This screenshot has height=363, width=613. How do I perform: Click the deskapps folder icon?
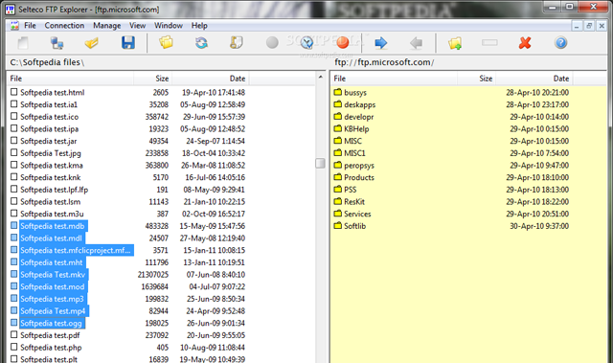pos(338,104)
